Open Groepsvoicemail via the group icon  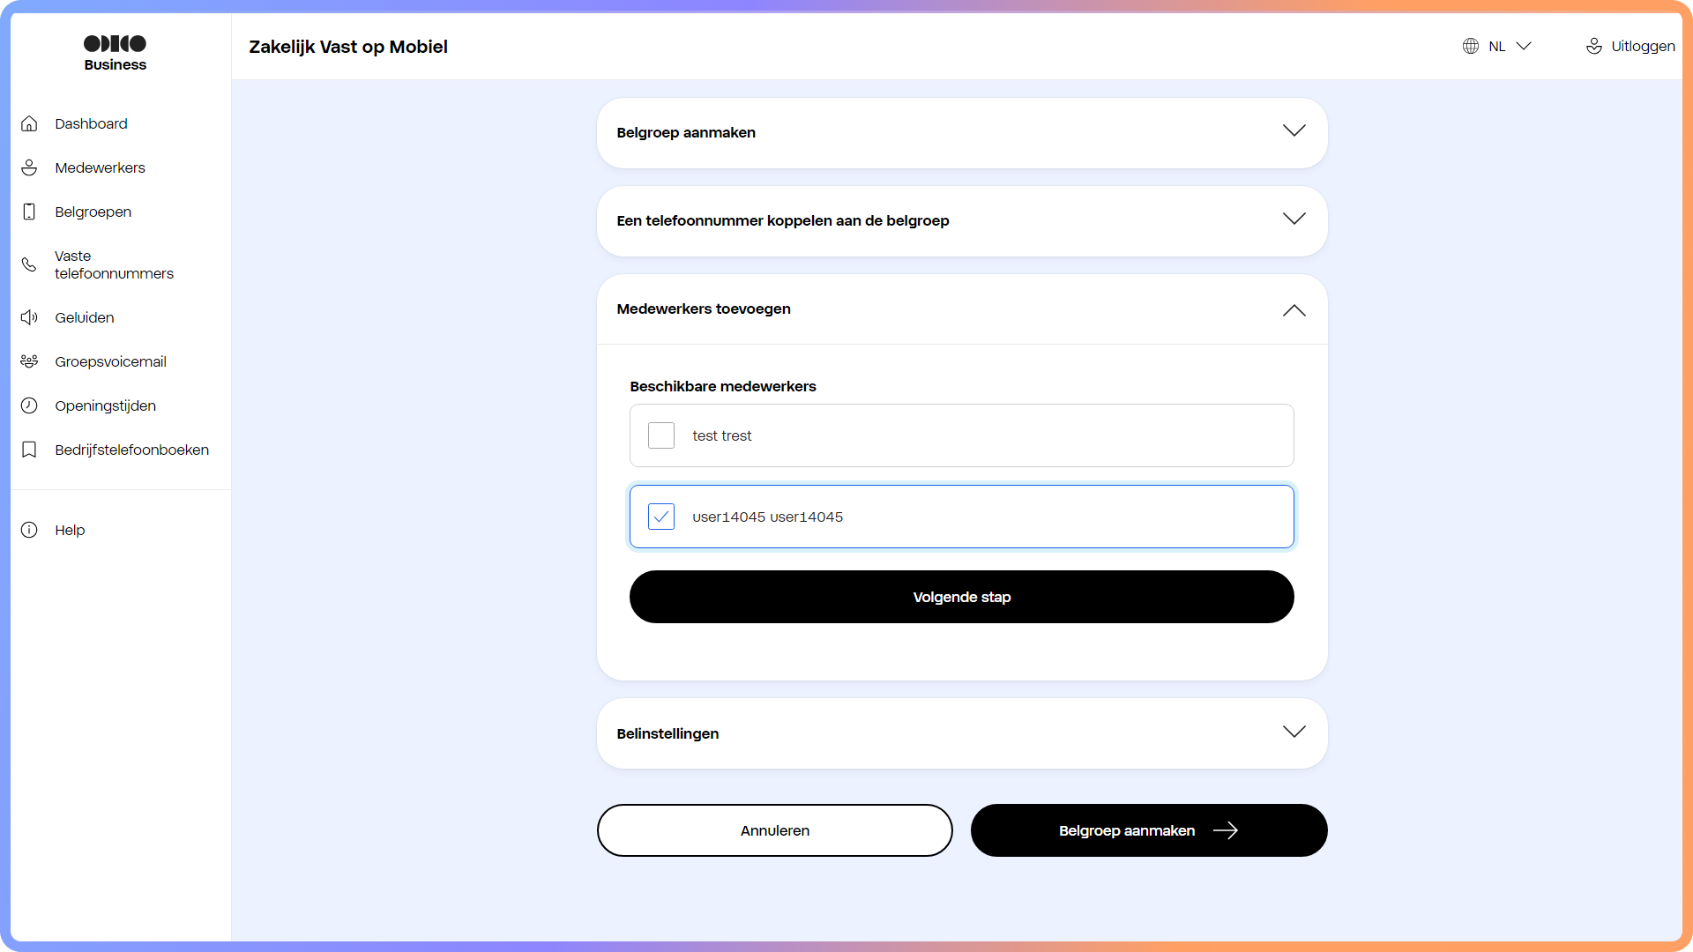tap(29, 361)
